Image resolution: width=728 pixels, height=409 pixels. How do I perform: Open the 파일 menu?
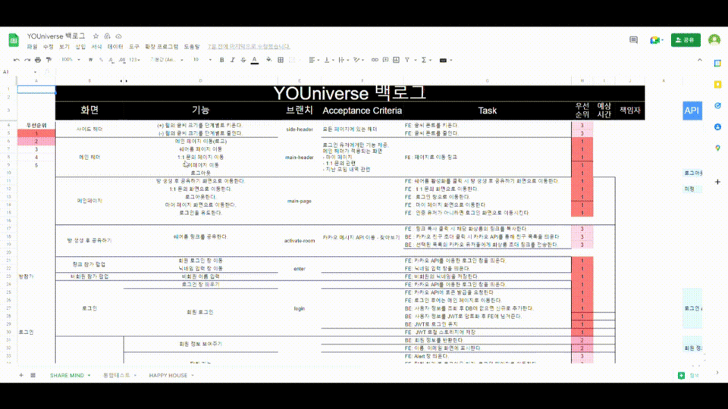click(x=32, y=47)
